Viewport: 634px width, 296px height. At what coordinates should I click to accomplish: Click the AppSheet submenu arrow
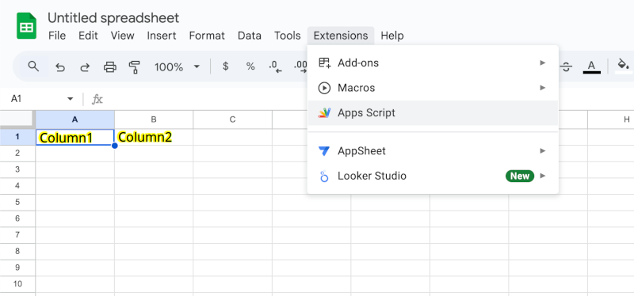[543, 151]
